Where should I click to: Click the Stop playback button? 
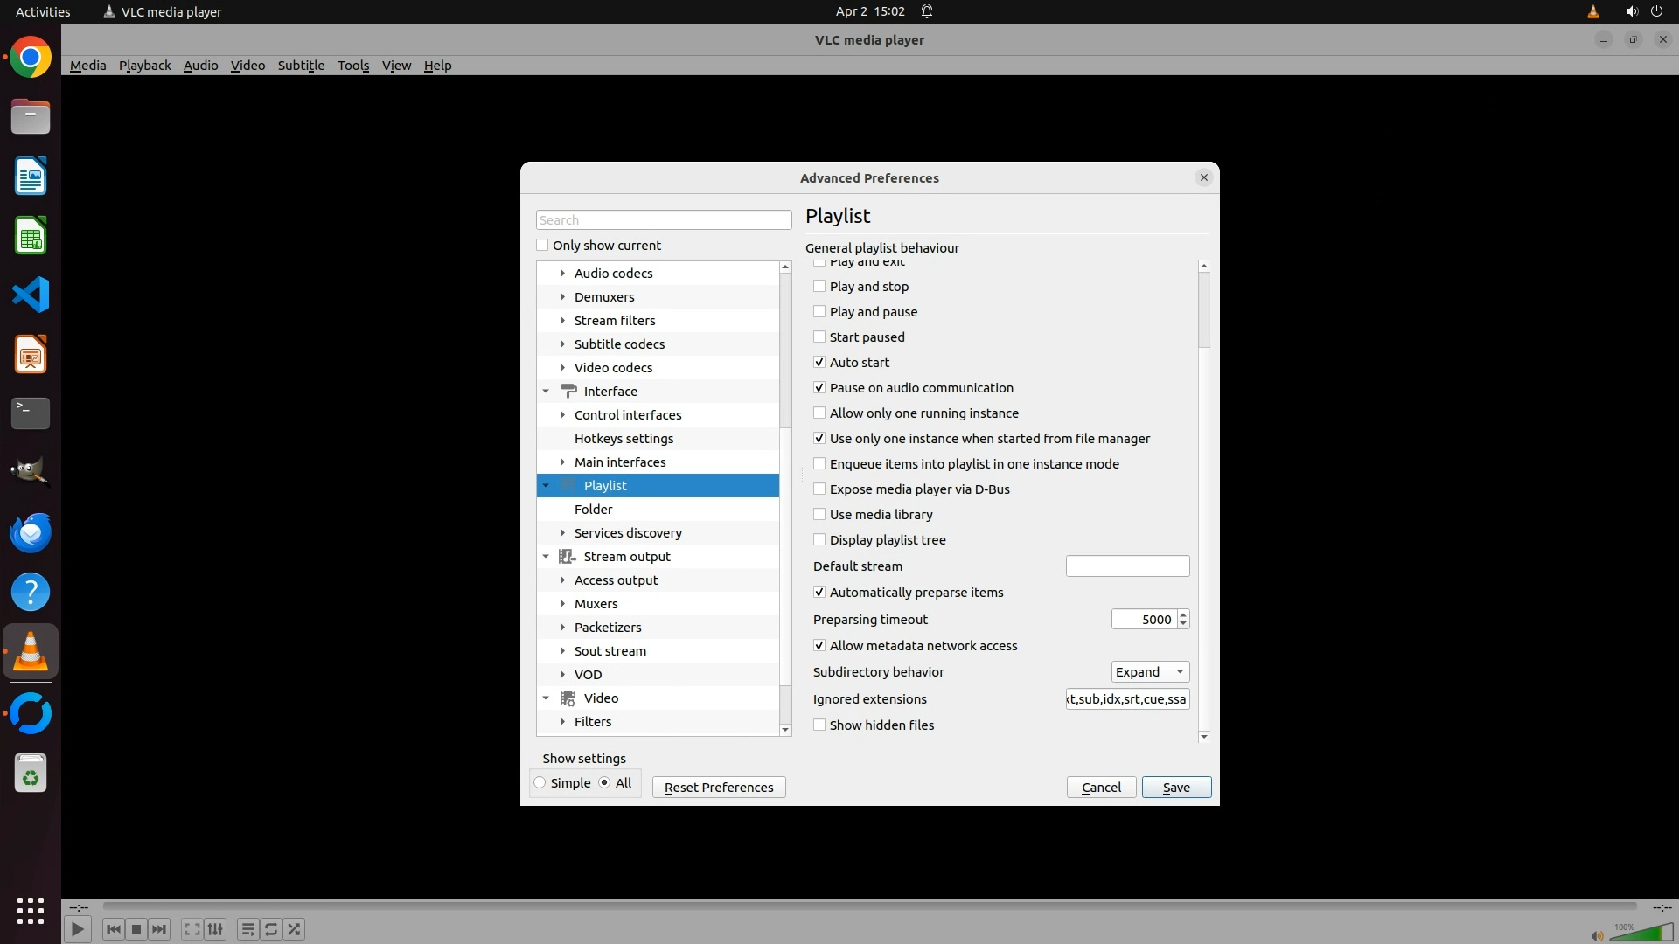pyautogui.click(x=136, y=929)
